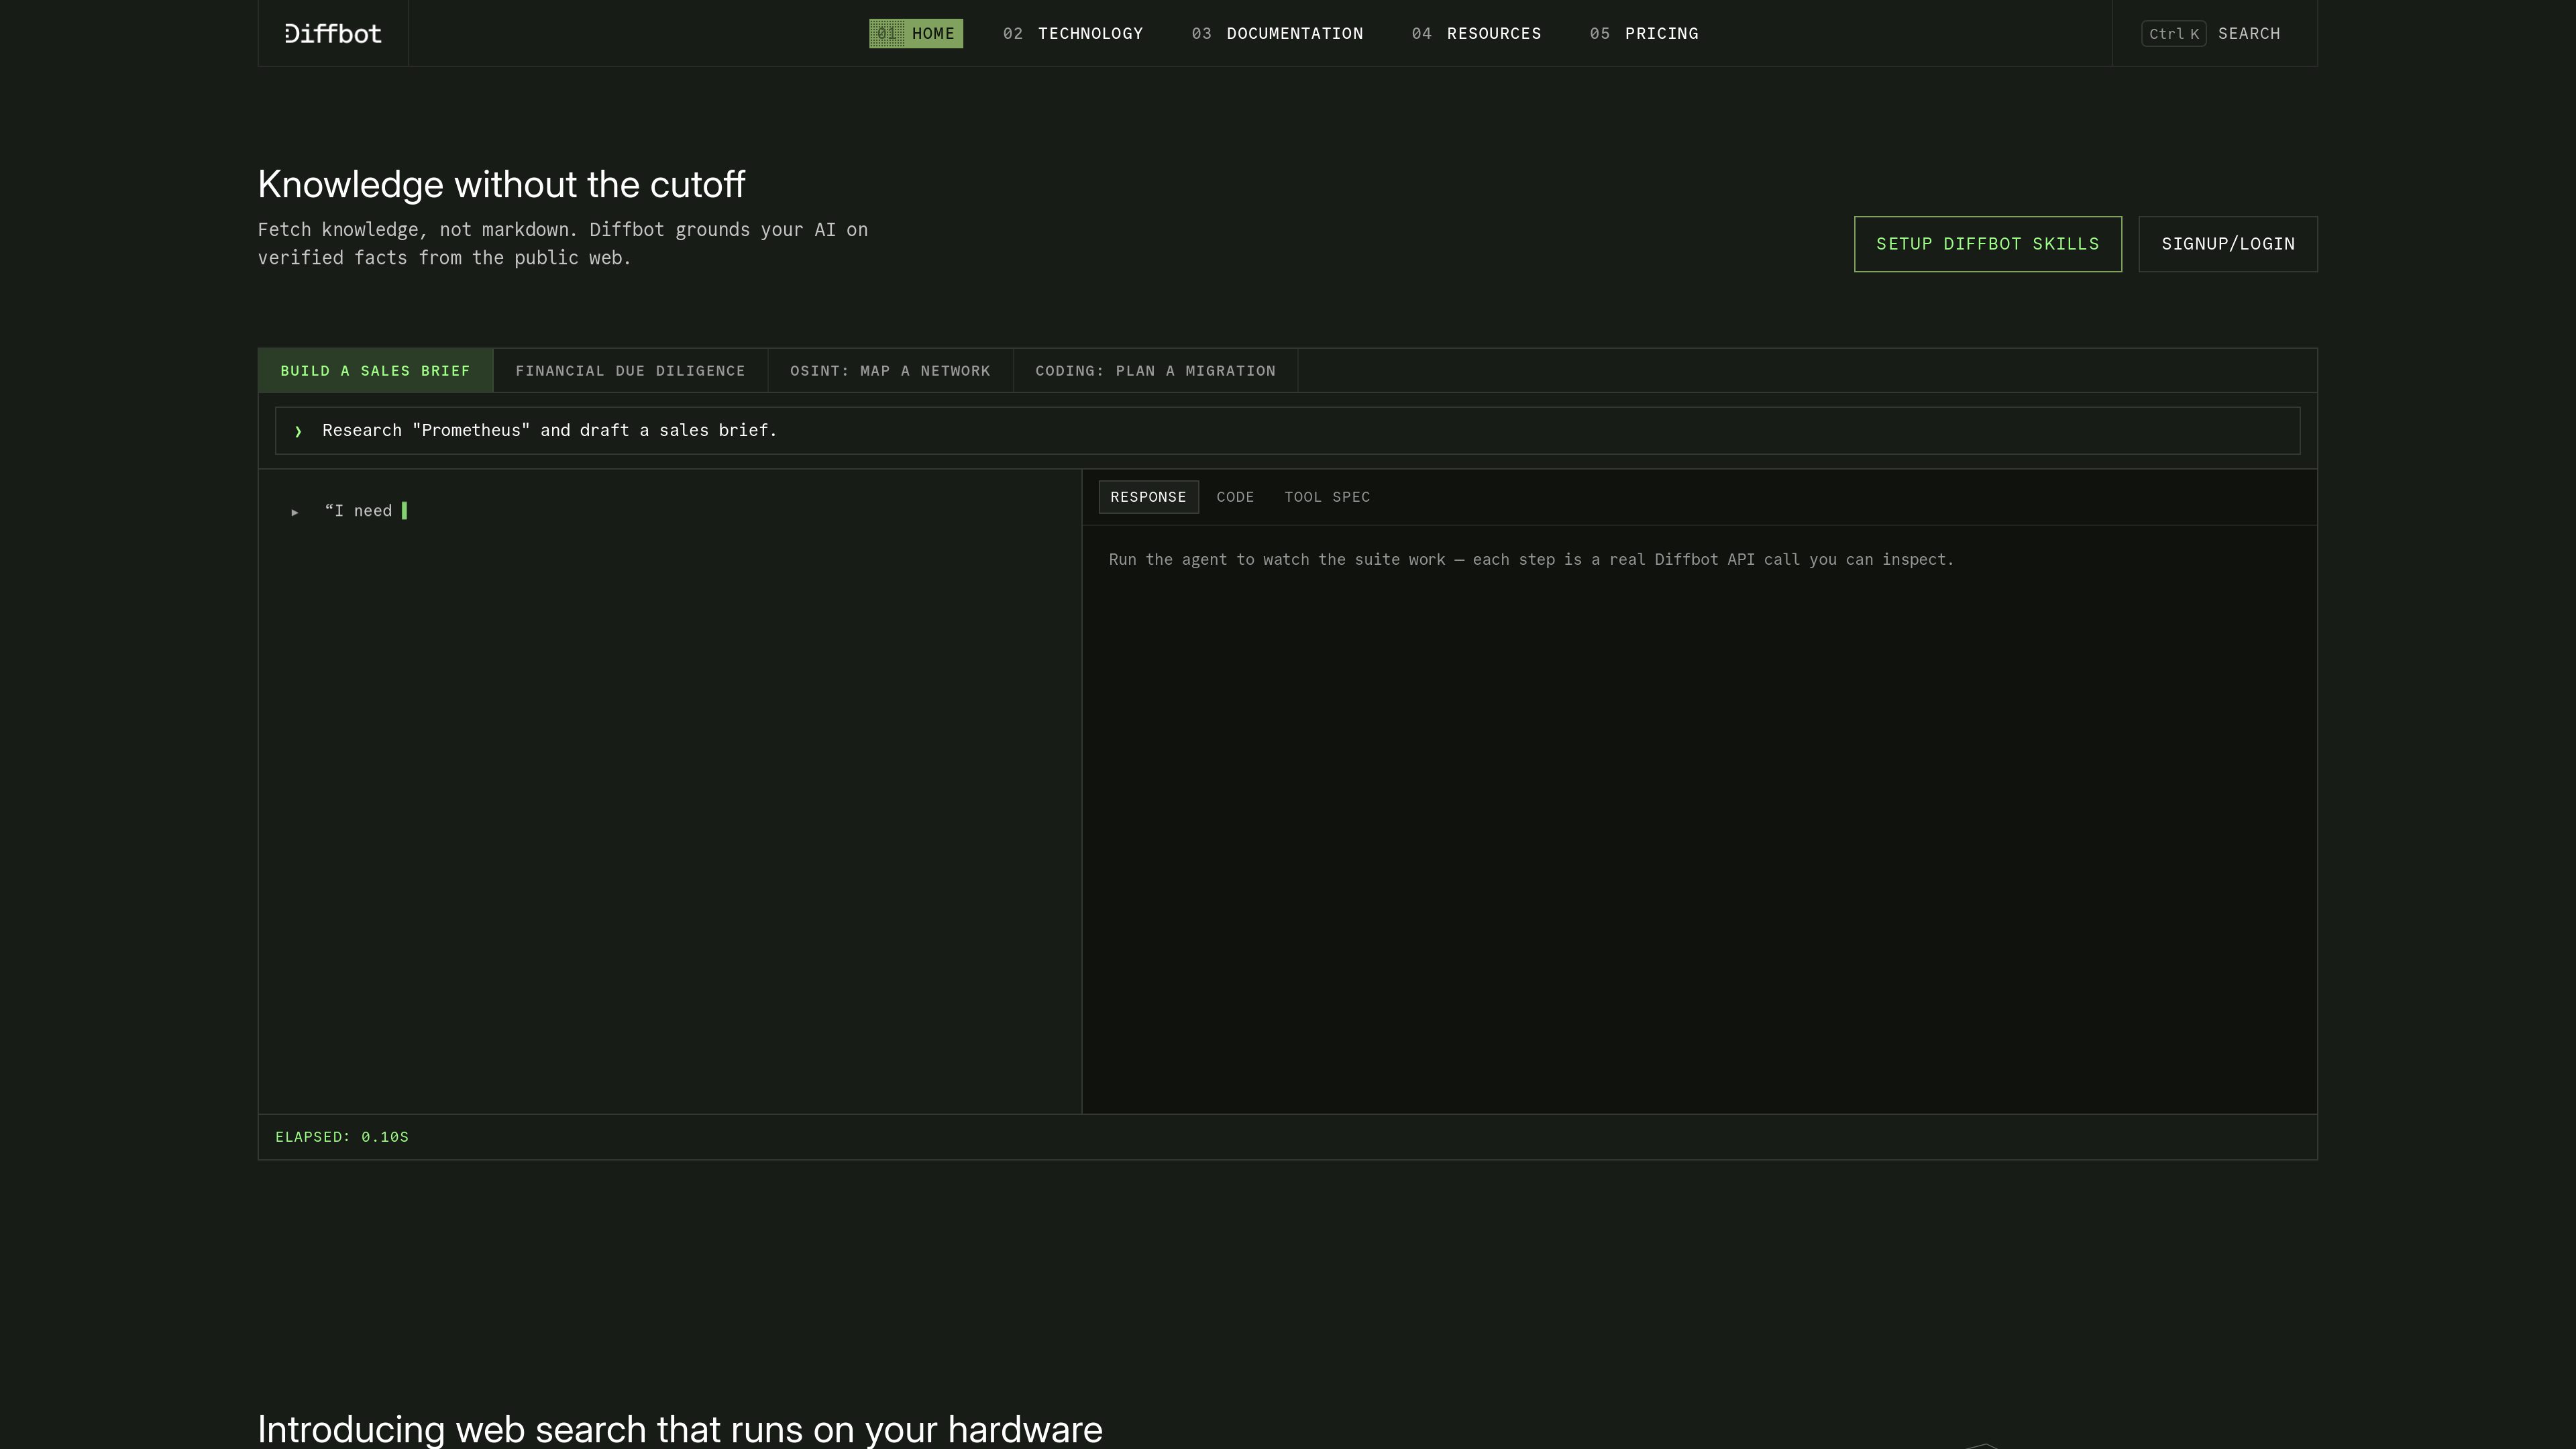Open Ctrl K Search

pyautogui.click(x=2211, y=34)
